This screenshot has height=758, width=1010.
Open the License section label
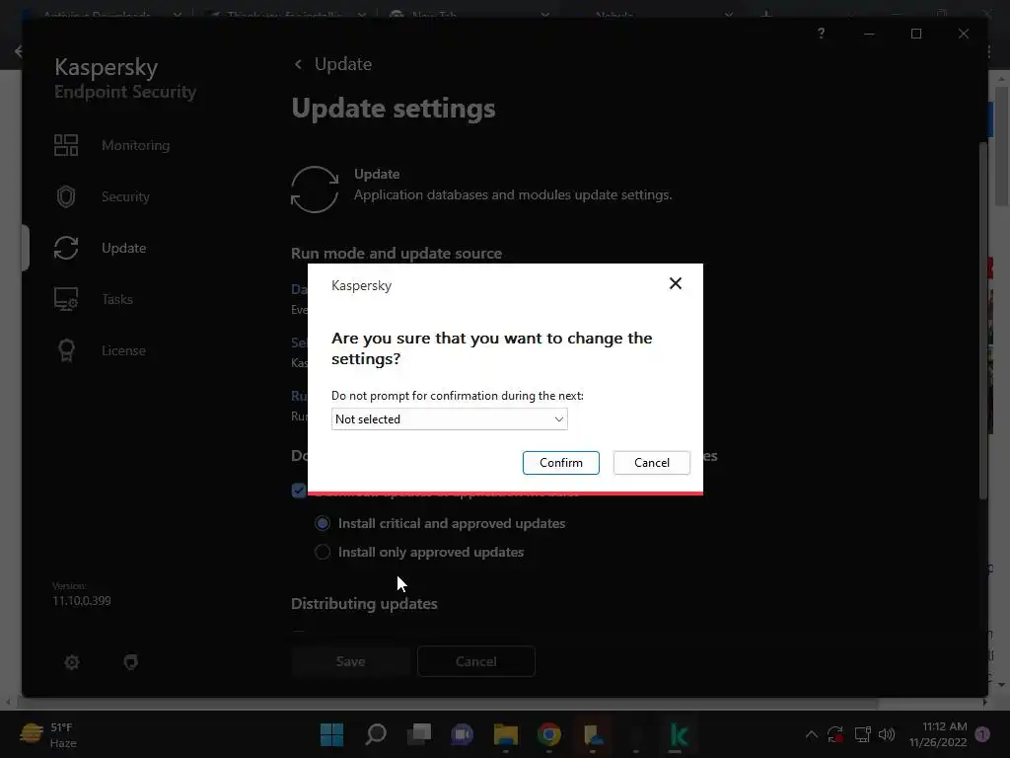click(123, 350)
